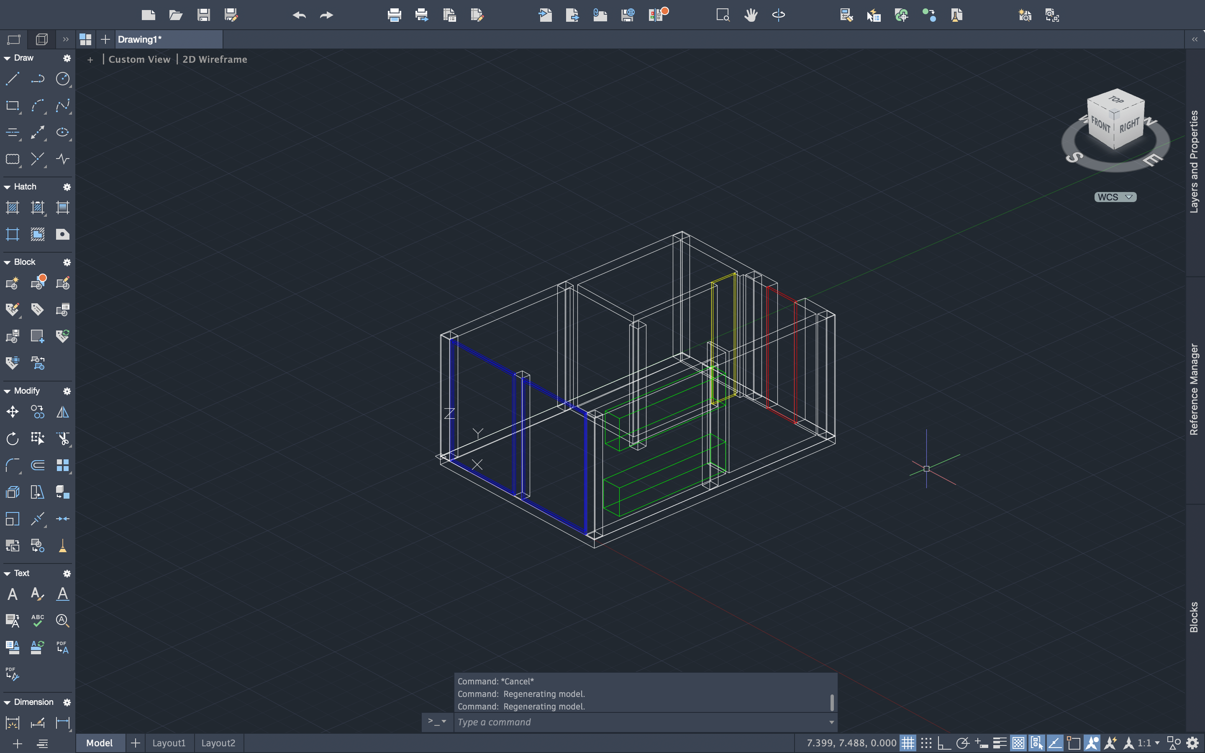
Task: Select the Circle tool in Draw panel
Action: [x=63, y=79]
